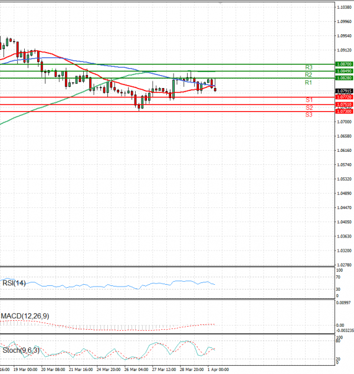Select the current price 1.07915 tag

click(x=344, y=91)
